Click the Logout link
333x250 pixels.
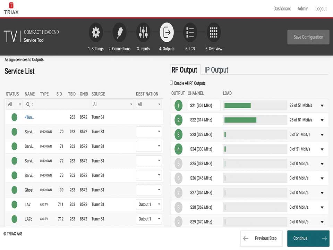321,9
